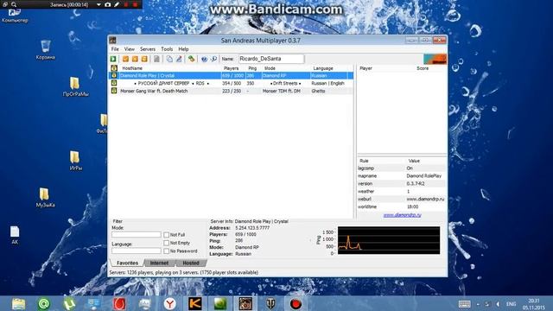553x311 pixels.
Task: Open World of Tanks from the taskbar
Action: tap(270, 303)
